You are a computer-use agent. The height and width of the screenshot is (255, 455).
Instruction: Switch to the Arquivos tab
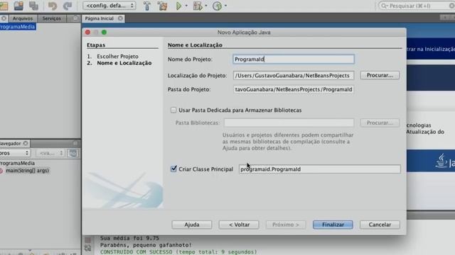(x=23, y=18)
